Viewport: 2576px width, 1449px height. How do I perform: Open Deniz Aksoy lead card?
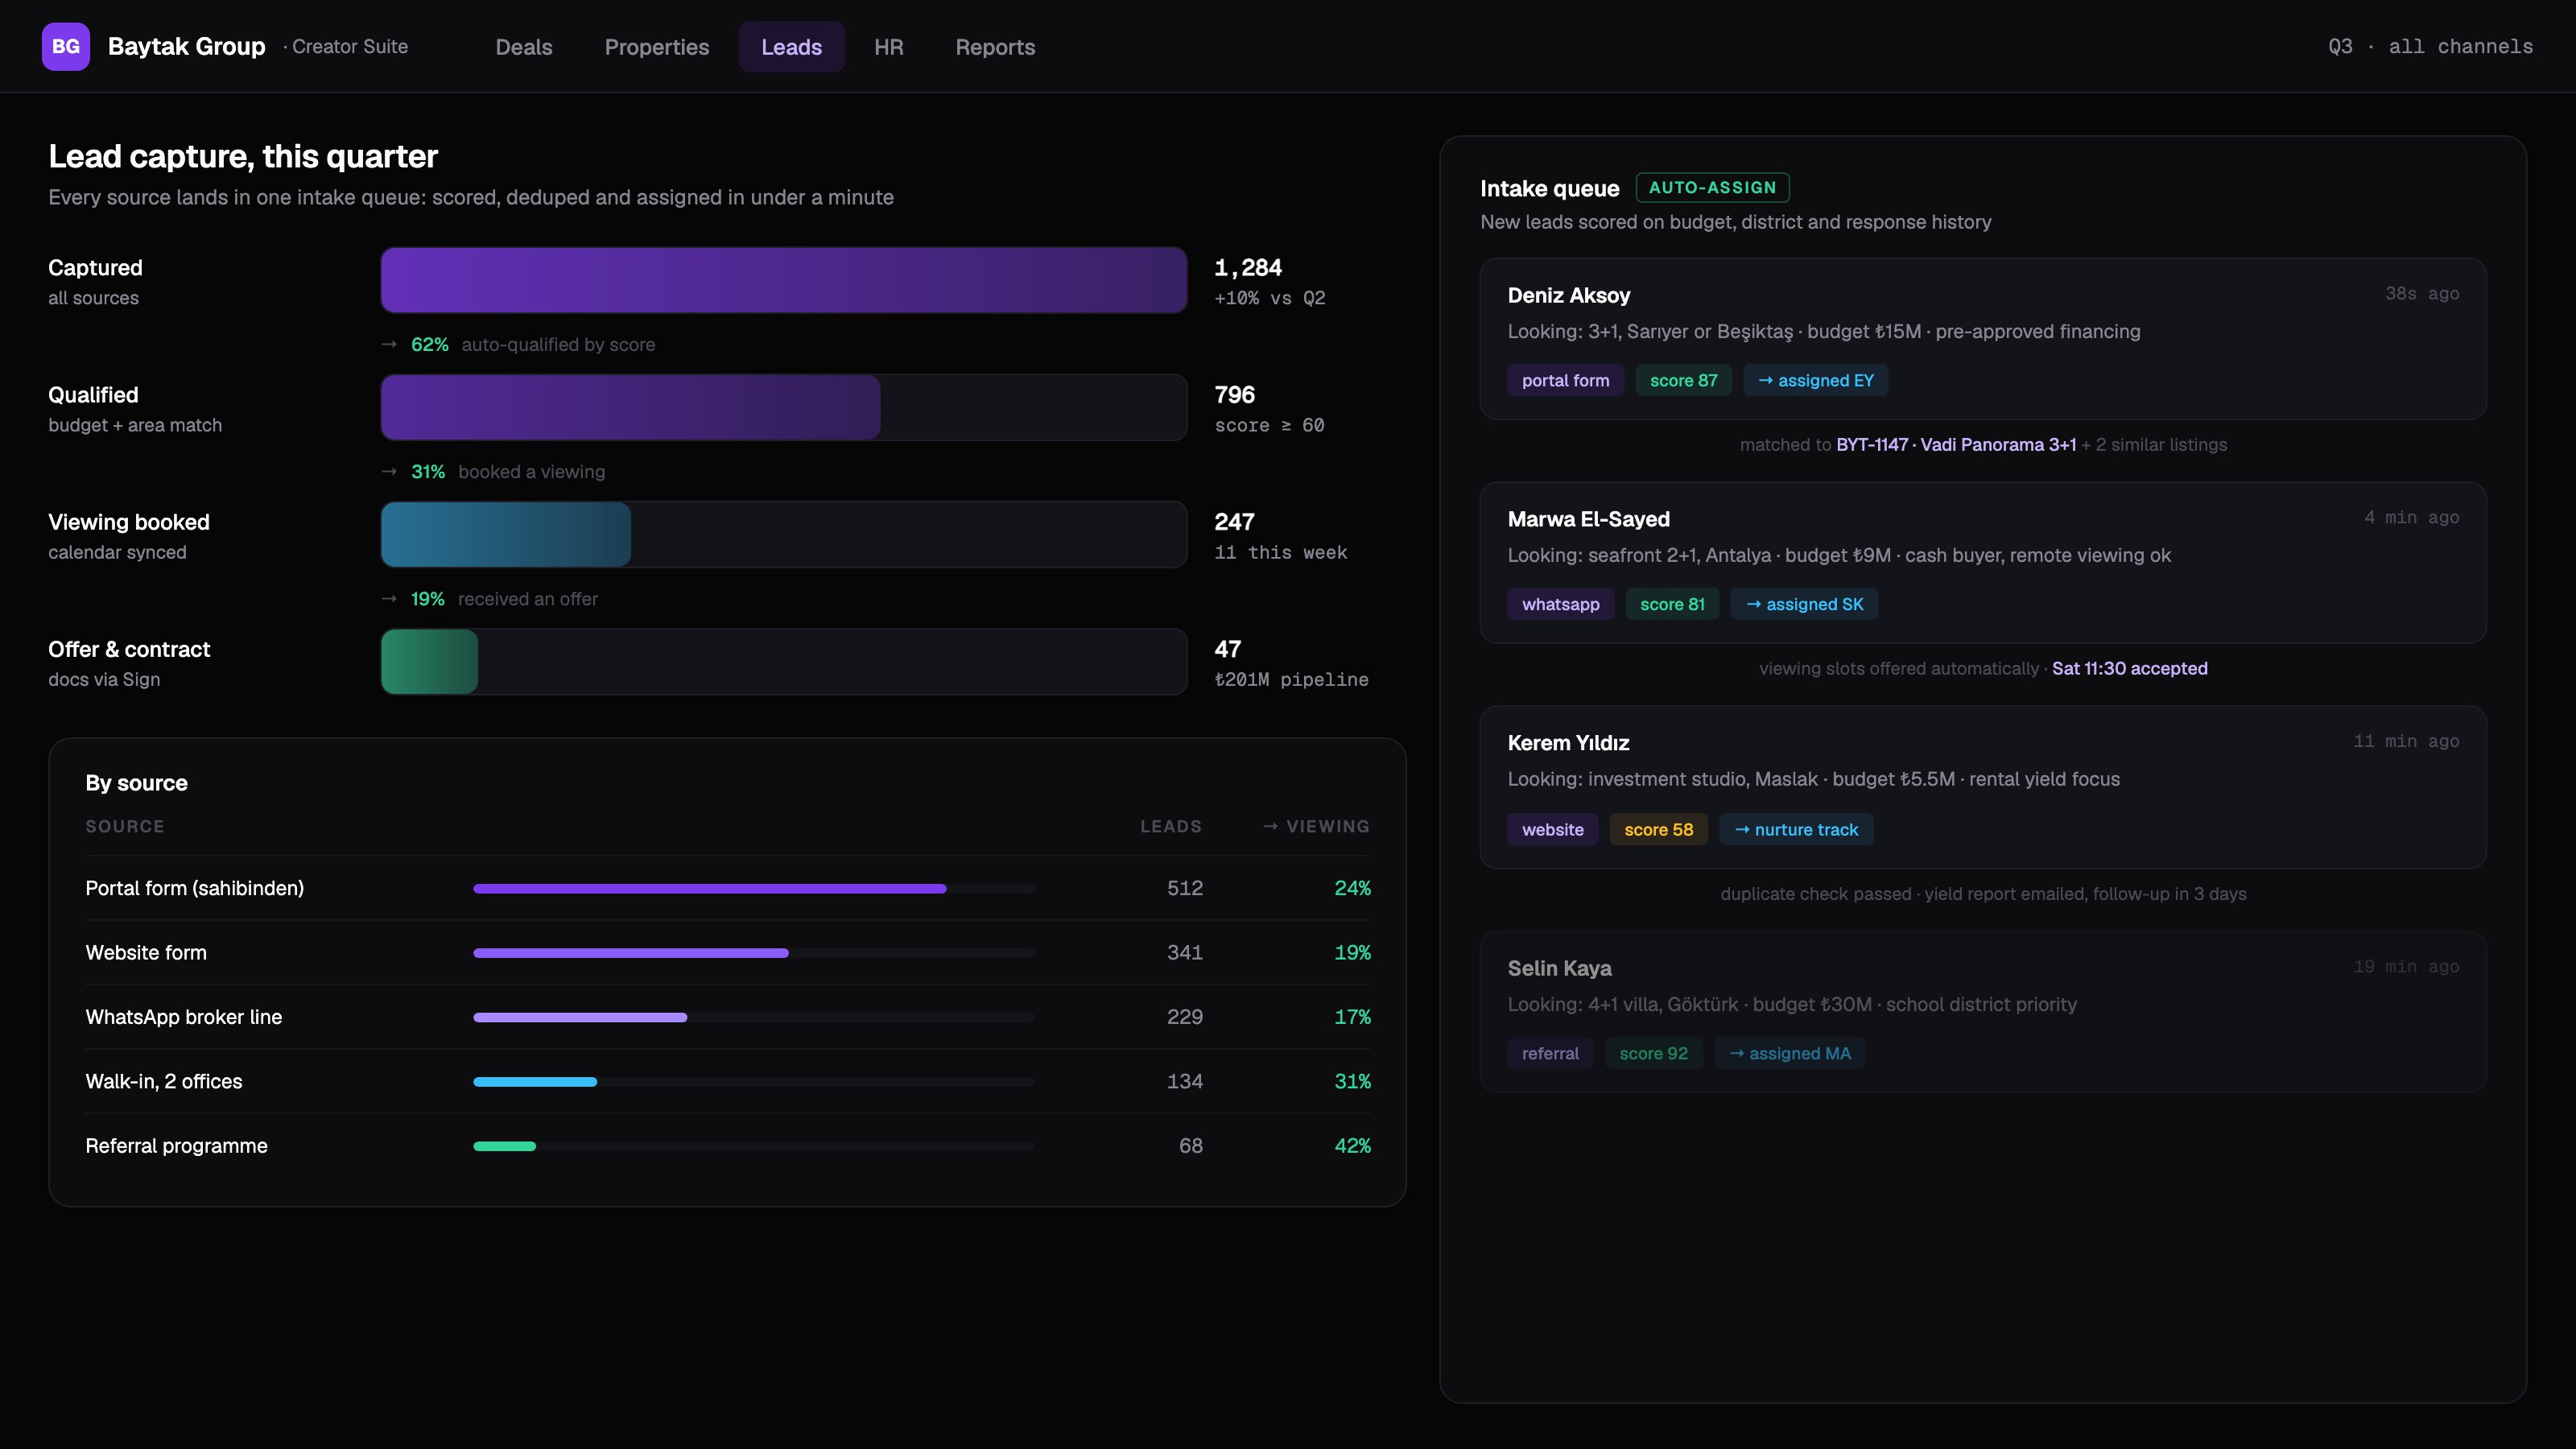tap(1983, 339)
